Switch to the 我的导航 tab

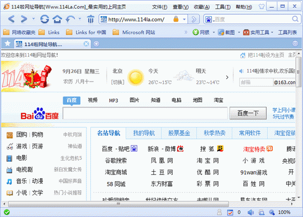tap(144, 133)
